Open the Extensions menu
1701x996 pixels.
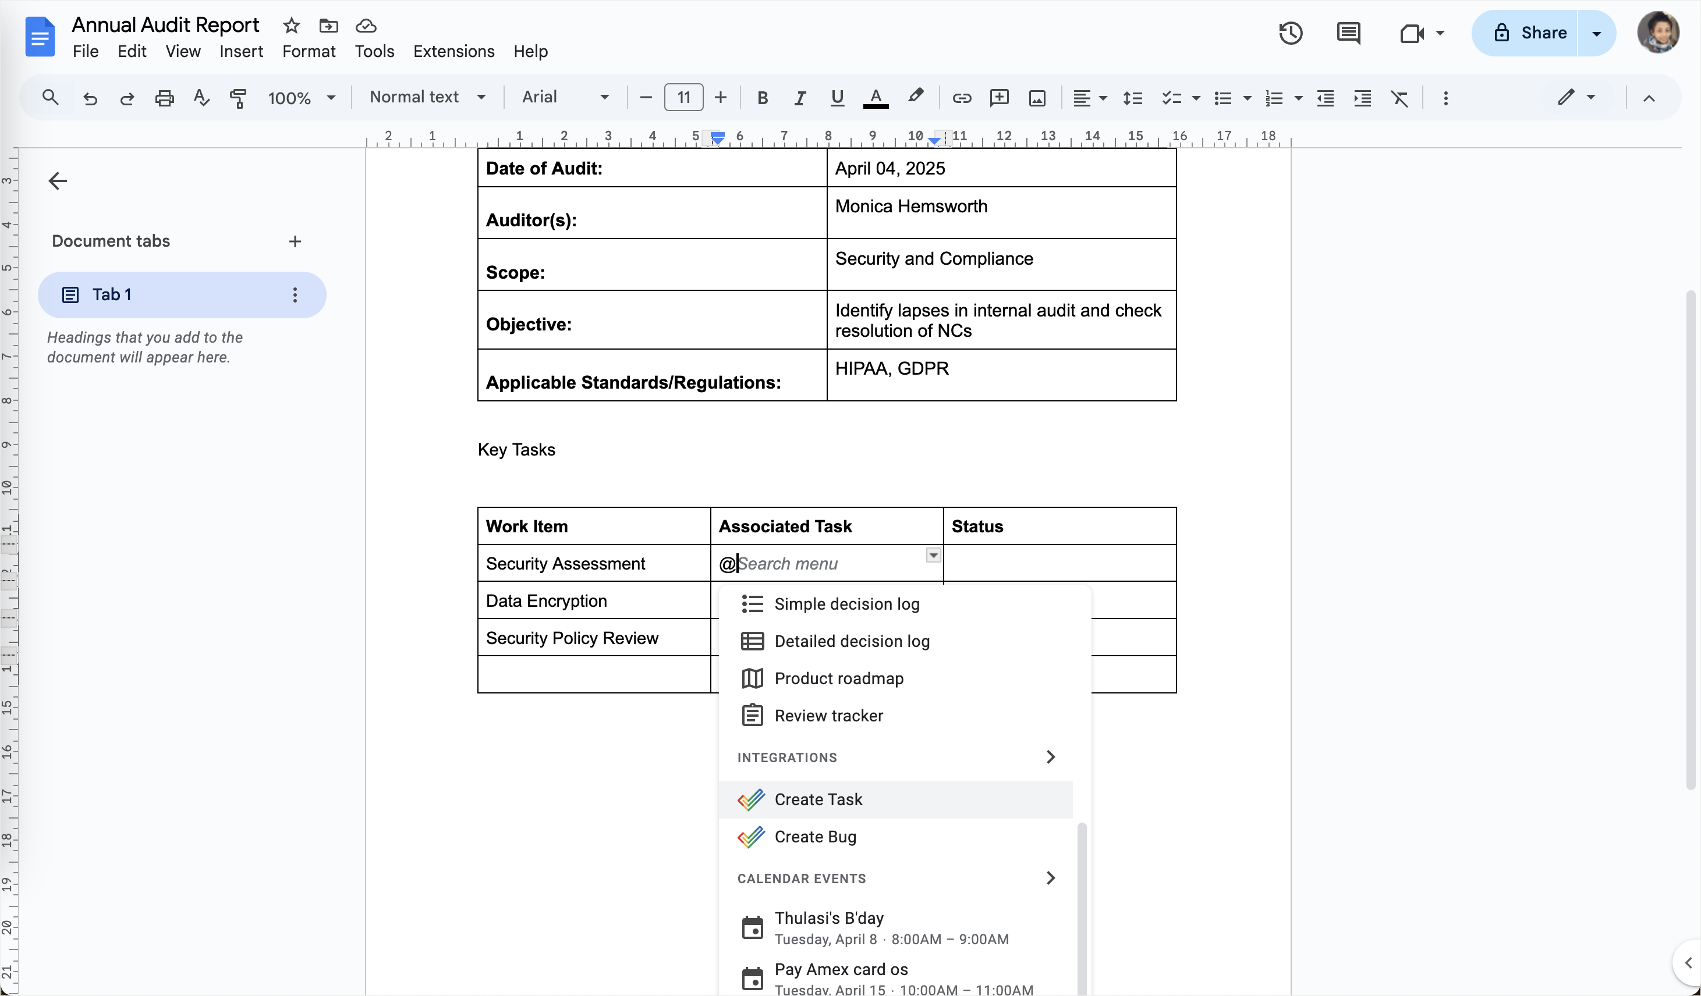(x=453, y=51)
